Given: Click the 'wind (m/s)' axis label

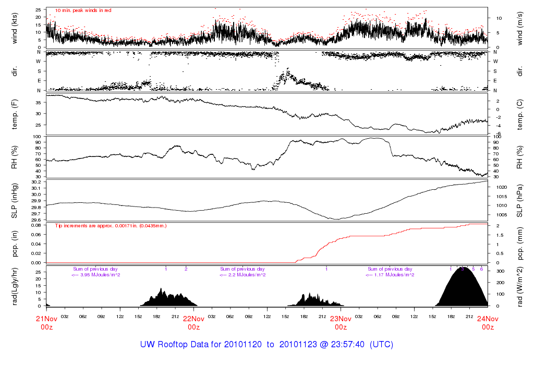Looking at the screenshot, I should click(x=520, y=28).
